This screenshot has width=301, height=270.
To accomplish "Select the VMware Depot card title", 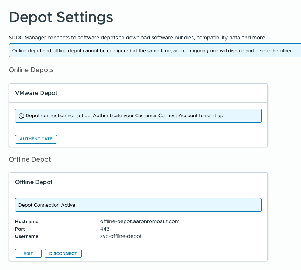I will (36, 93).
